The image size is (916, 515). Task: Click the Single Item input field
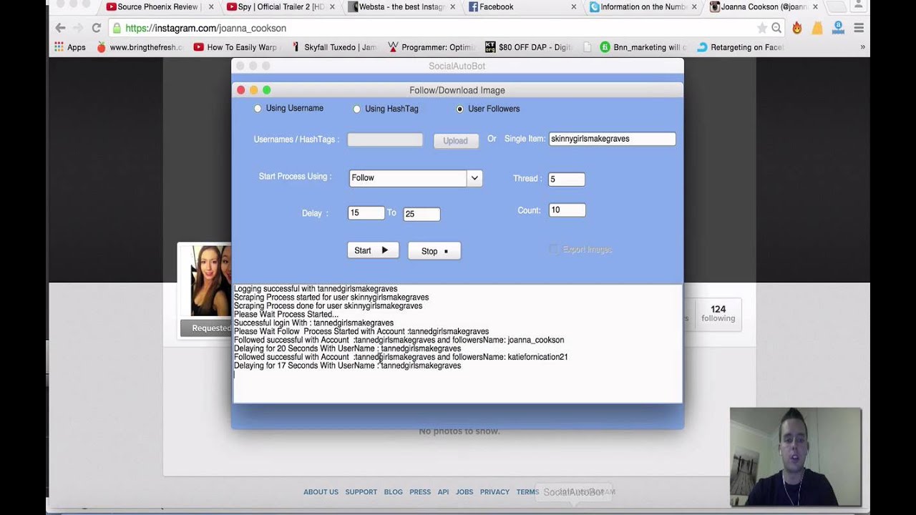click(x=612, y=139)
